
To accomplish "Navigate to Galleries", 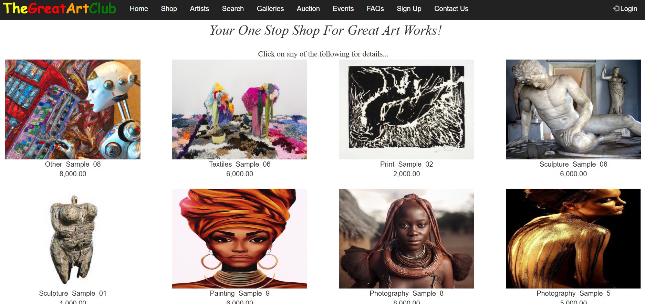I will [x=270, y=9].
